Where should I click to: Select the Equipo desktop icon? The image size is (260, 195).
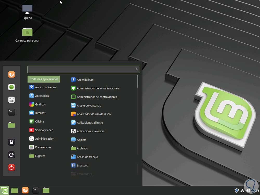[27, 12]
